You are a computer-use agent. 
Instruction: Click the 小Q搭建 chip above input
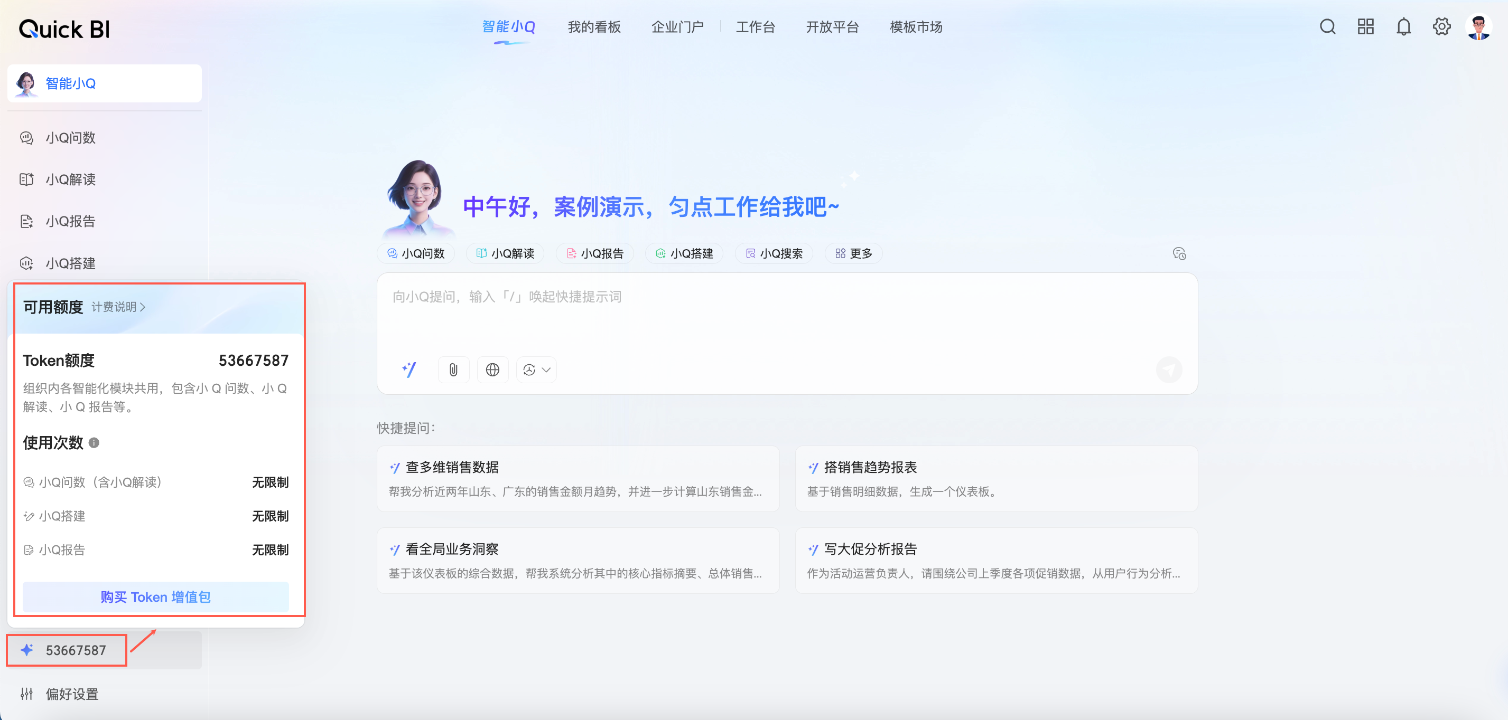click(684, 253)
